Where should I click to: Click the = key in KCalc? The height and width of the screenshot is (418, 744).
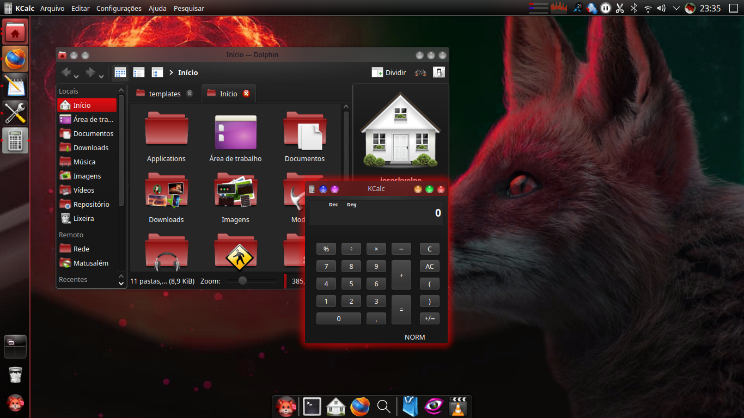(401, 310)
